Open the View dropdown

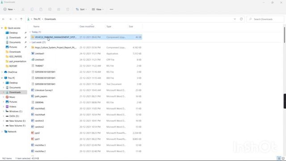98,9
